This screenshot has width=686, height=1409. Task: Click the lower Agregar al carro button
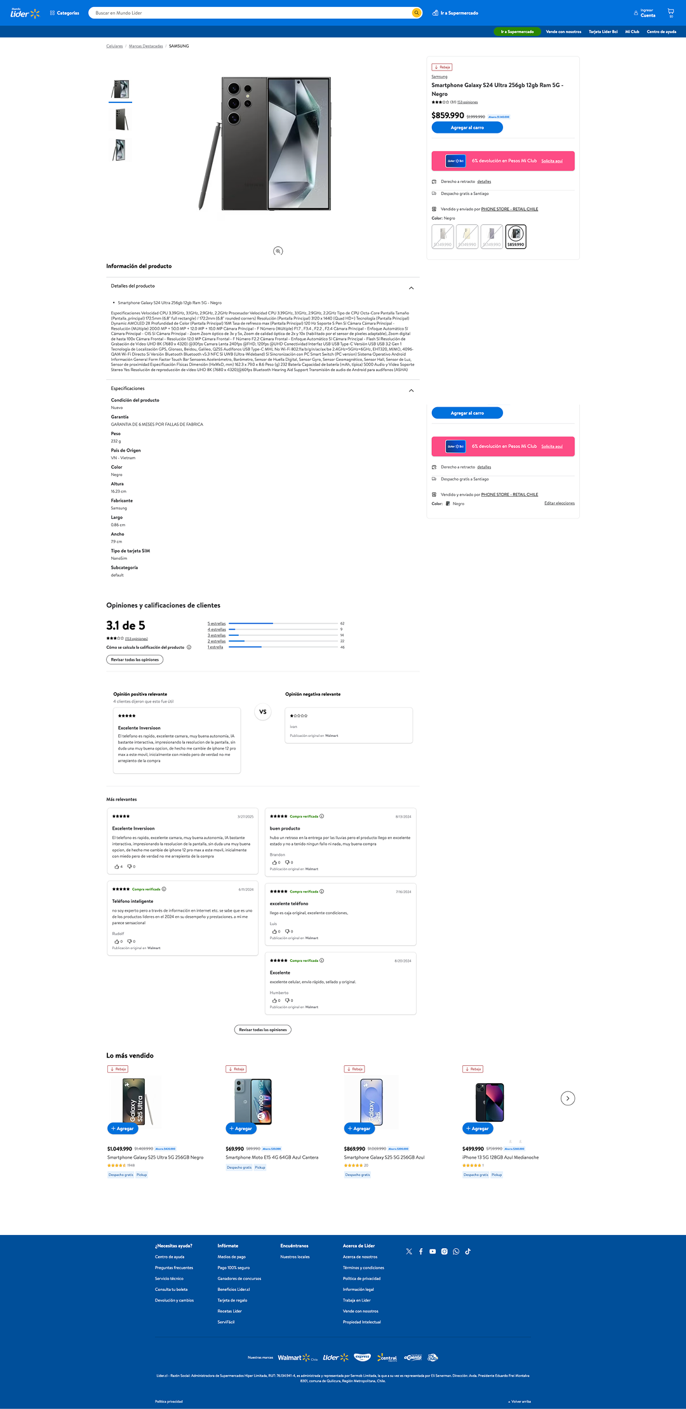[467, 413]
